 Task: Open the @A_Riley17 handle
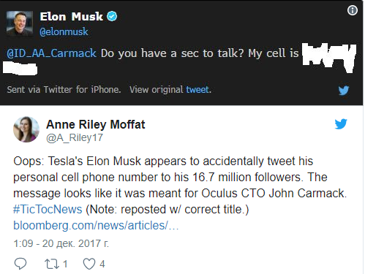coord(75,138)
